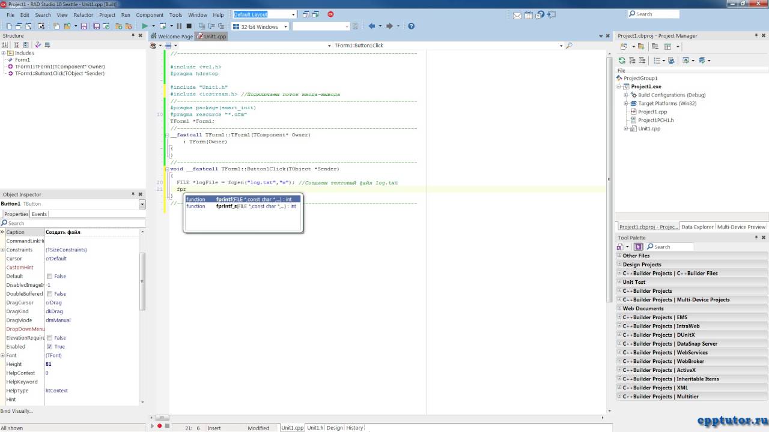Uncheck the Enabled True checkbox

coord(49,347)
